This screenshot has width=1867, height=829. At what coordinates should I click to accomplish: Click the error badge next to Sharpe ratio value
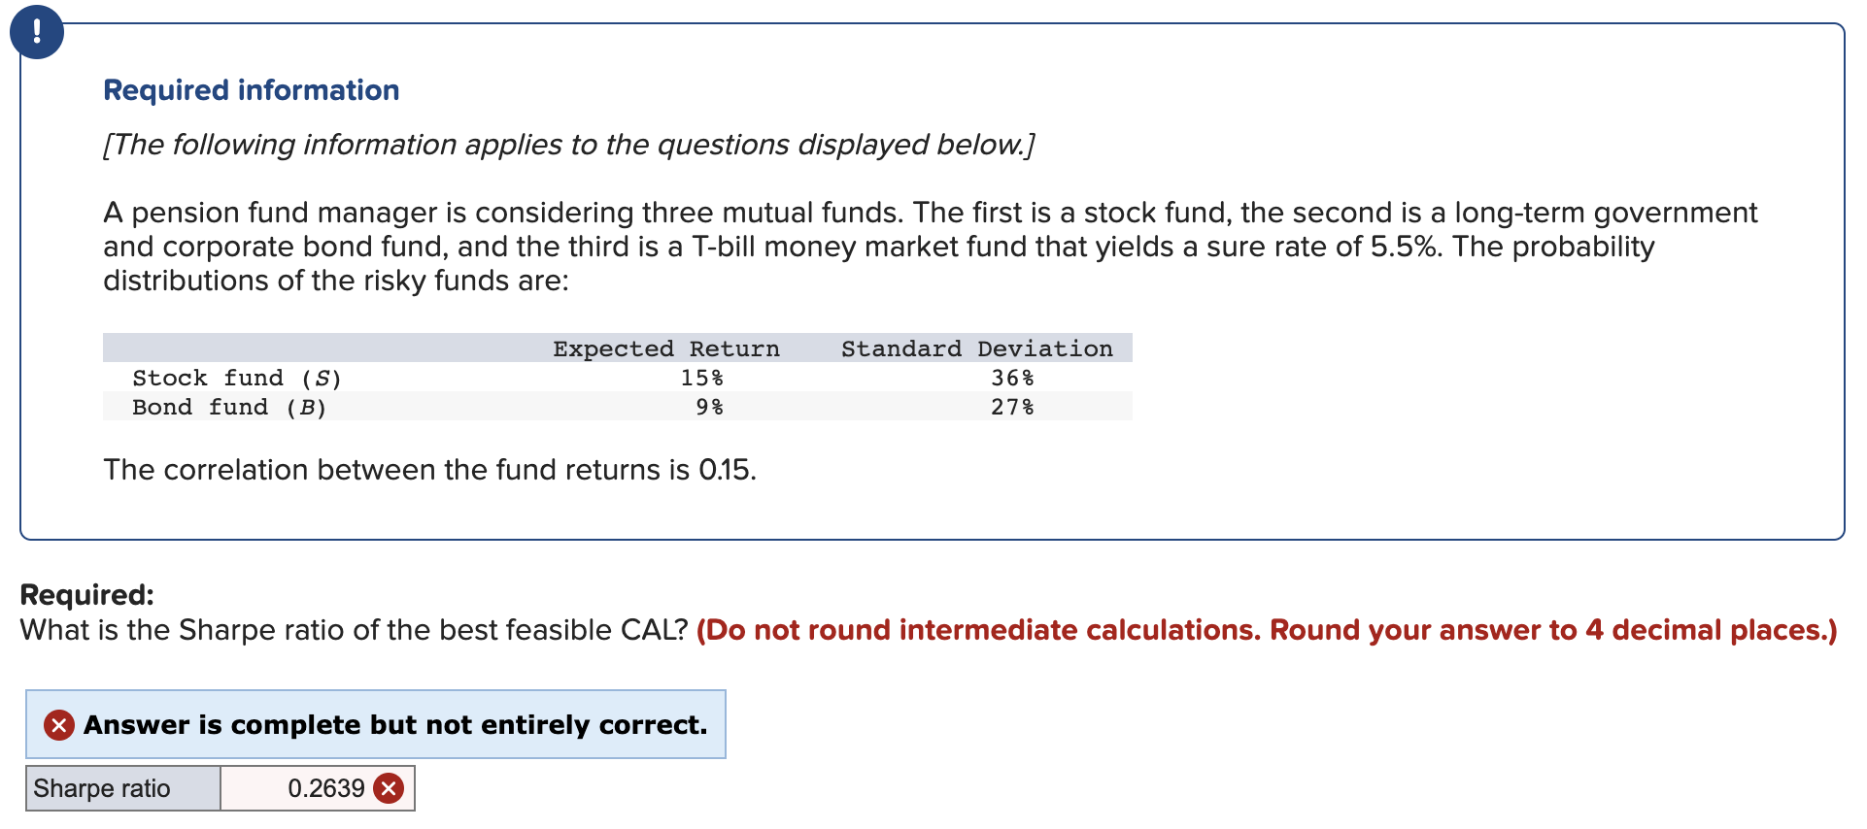(x=388, y=789)
